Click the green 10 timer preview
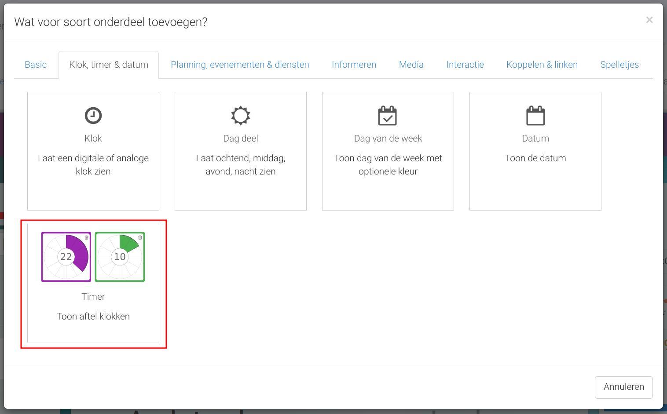 point(120,257)
